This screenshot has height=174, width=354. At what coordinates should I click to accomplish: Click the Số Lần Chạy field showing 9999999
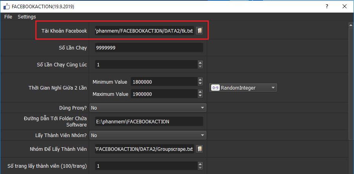(149, 48)
